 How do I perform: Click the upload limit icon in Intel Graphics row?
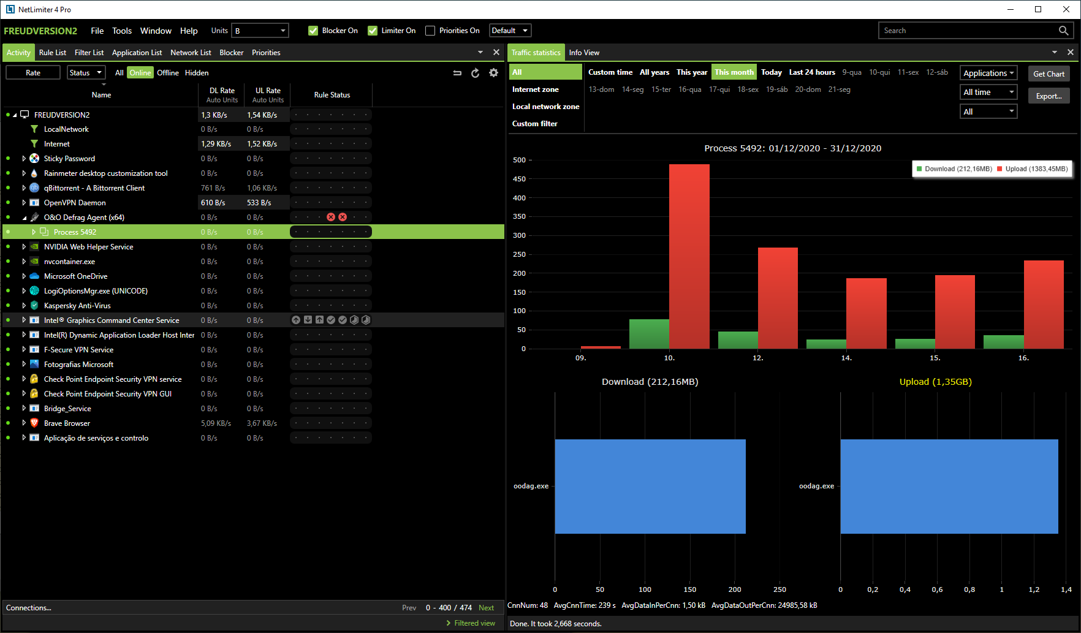tap(319, 320)
